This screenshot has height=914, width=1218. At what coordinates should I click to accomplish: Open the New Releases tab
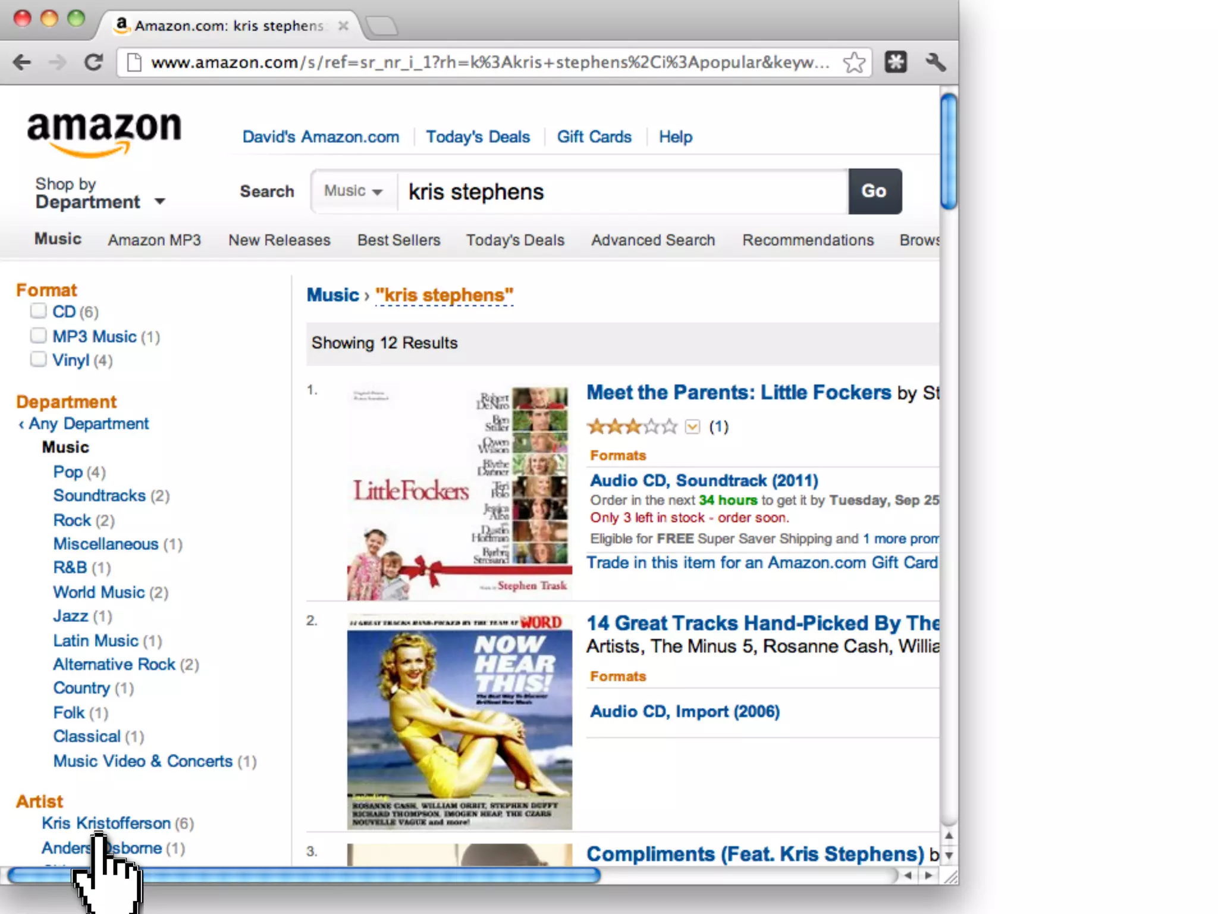click(x=279, y=240)
